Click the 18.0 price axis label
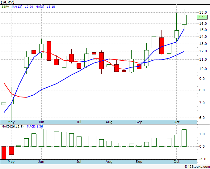Image resolution: width=210 pixels, height=169 pixels. [203, 12]
